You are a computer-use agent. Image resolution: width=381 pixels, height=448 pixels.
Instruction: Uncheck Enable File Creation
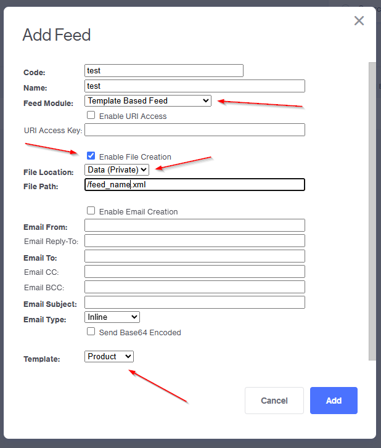91,156
